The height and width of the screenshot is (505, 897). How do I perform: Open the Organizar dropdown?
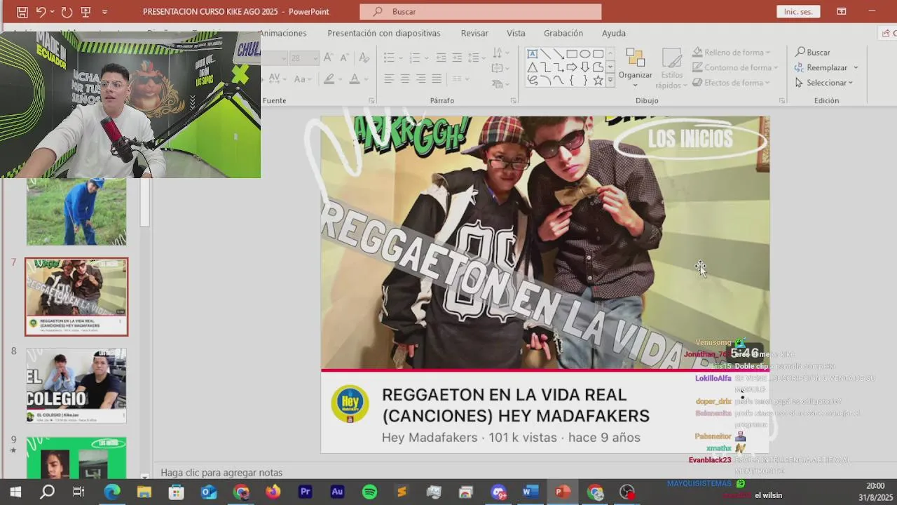coord(635,69)
